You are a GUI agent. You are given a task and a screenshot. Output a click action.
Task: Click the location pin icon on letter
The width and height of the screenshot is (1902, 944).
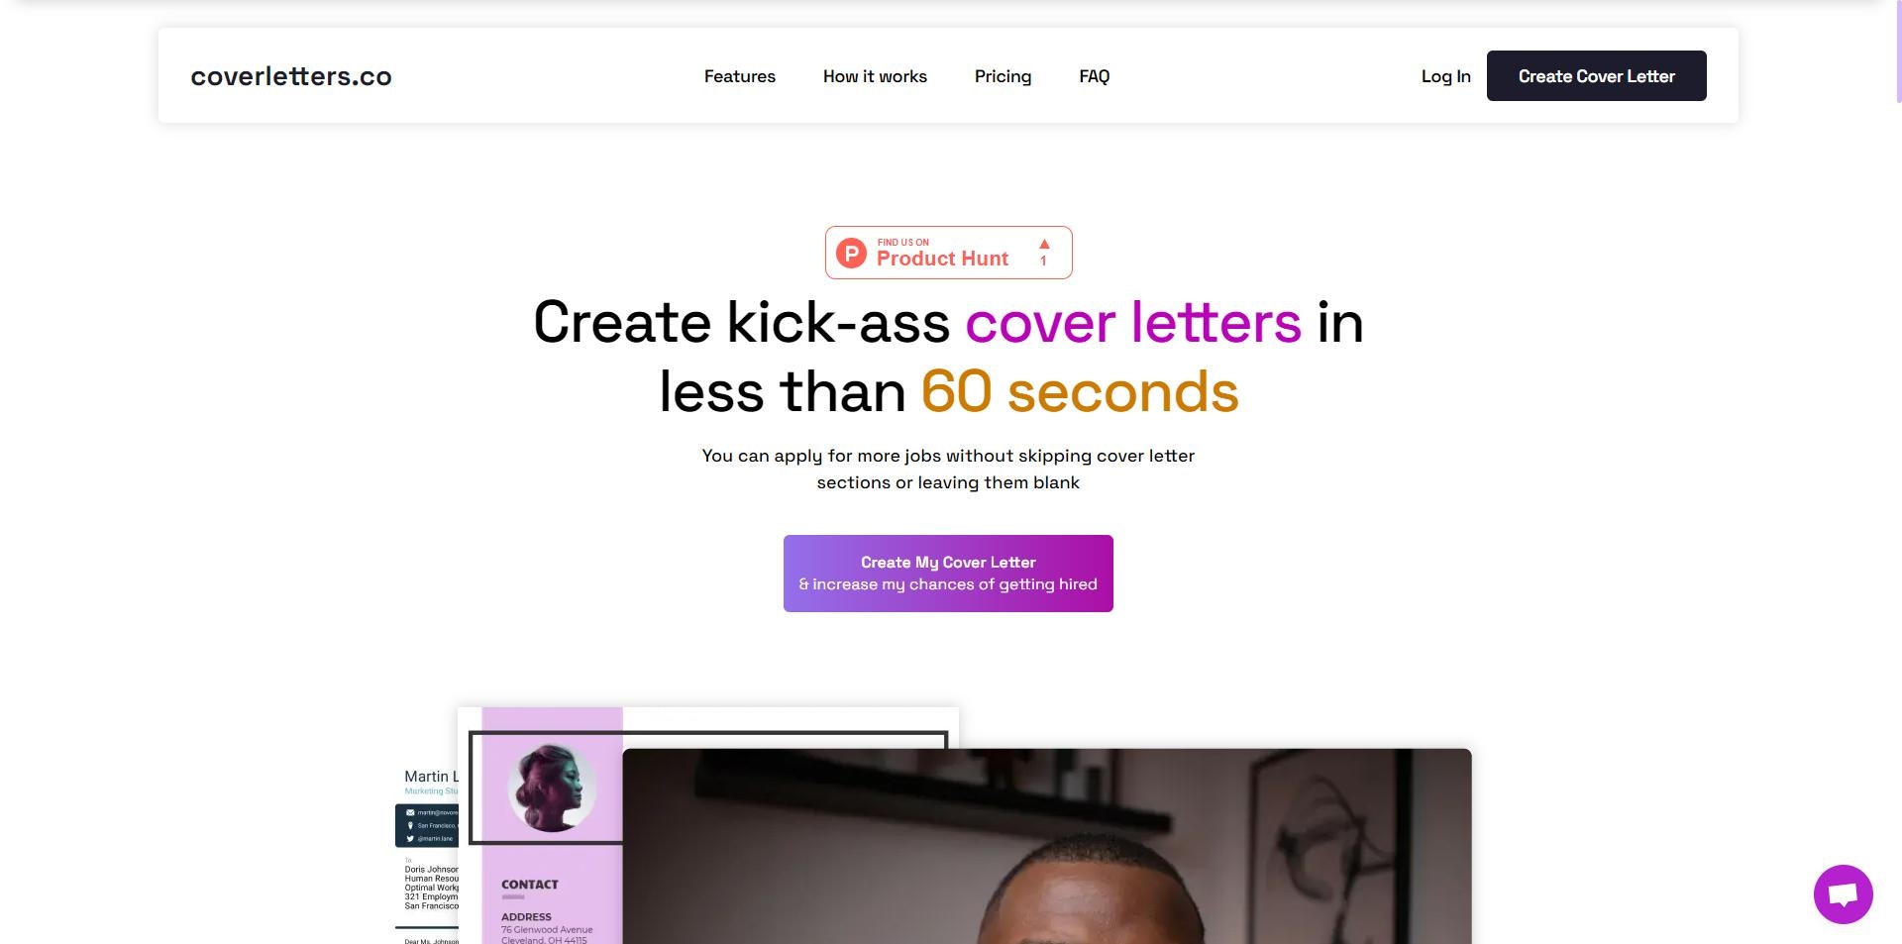[x=410, y=825]
